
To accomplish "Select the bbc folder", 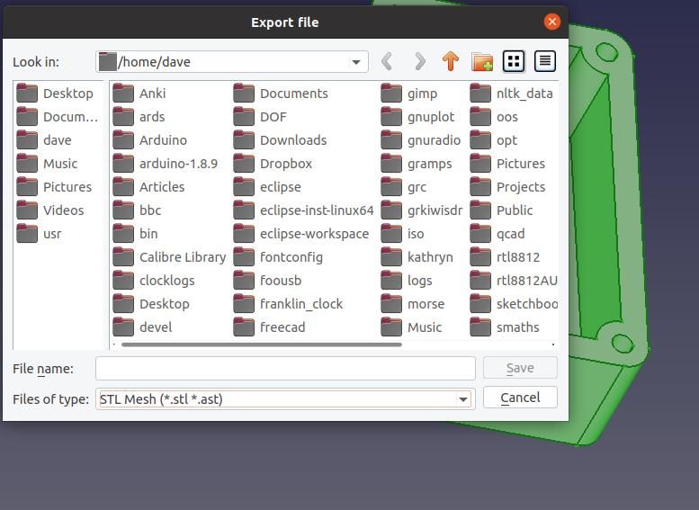I will point(137,210).
